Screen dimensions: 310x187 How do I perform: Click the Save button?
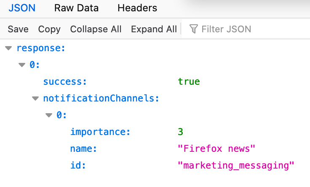point(18,29)
